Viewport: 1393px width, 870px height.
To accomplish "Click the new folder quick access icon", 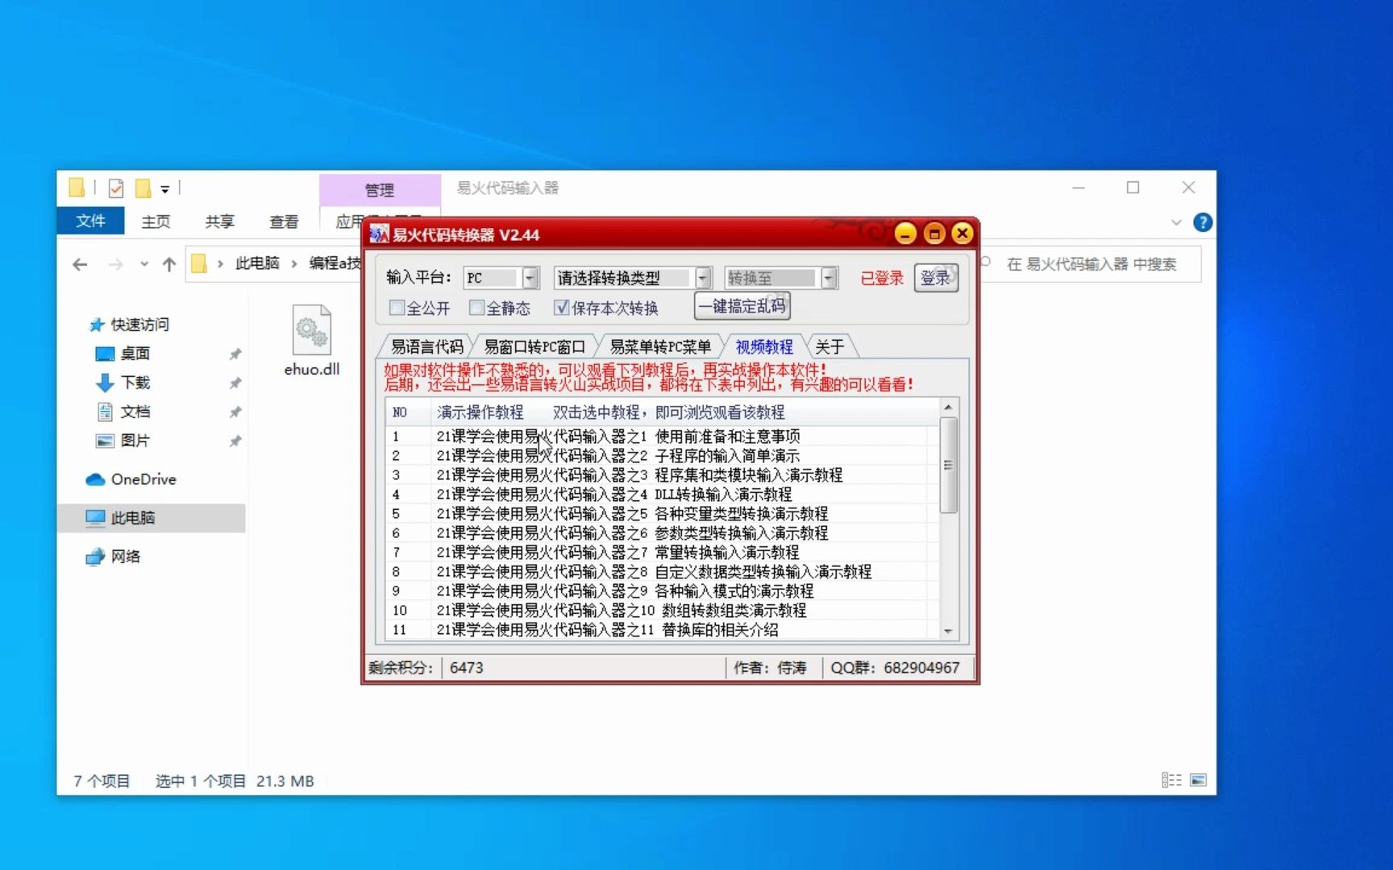I will [x=143, y=188].
